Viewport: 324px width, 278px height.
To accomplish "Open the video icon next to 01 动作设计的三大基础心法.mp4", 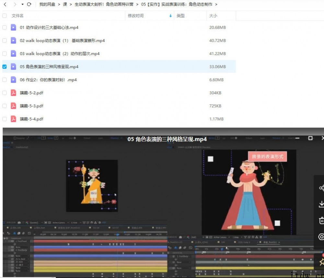I will pos(13,28).
